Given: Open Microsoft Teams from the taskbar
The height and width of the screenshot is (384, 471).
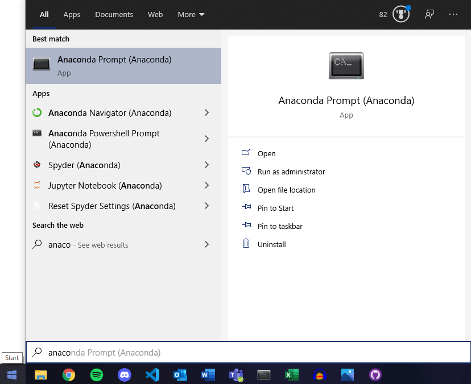Looking at the screenshot, I should pos(236,375).
